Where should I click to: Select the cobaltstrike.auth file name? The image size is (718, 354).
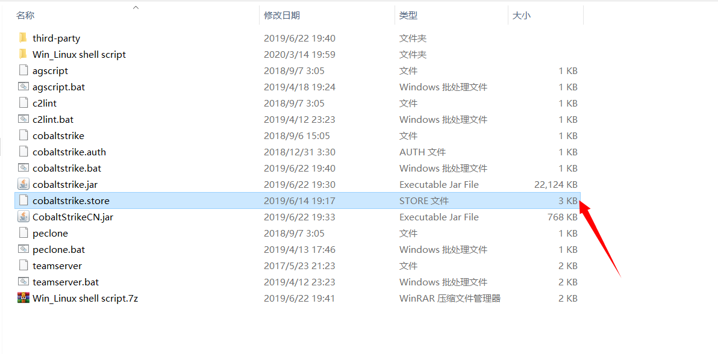(x=69, y=152)
